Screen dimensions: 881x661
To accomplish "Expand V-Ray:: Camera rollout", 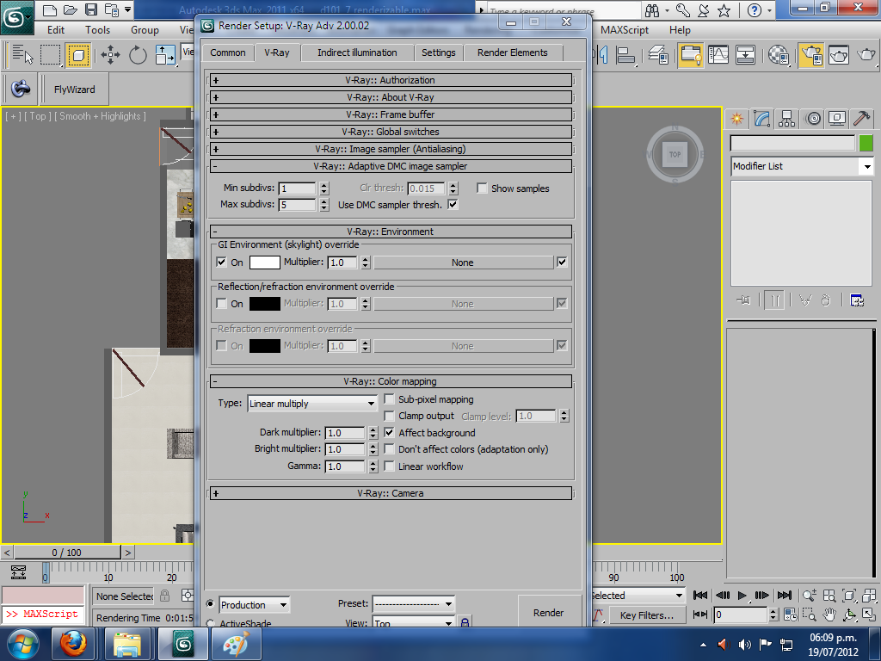I will (x=391, y=493).
